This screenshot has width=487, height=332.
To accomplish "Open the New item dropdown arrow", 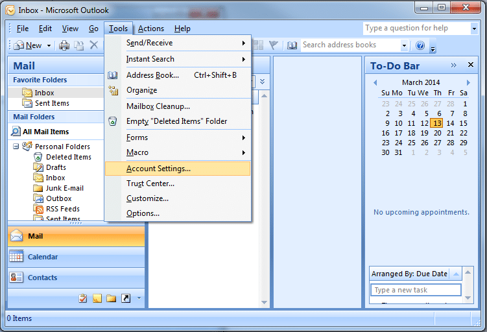I will [x=49, y=45].
